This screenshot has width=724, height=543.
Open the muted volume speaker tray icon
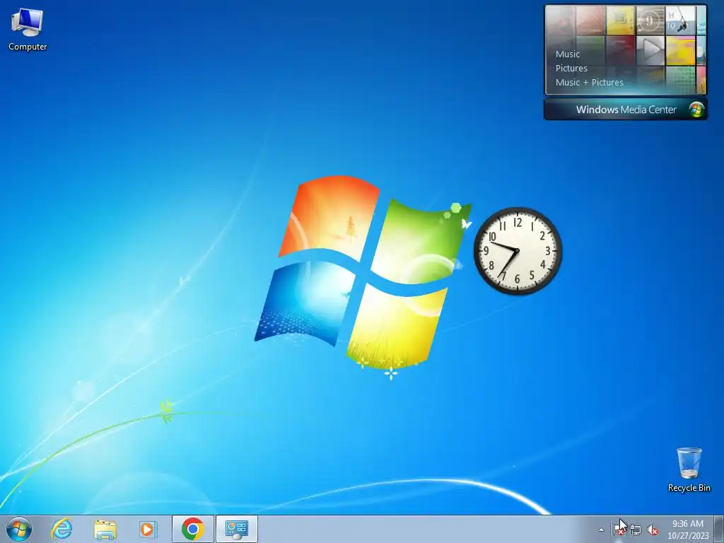(x=653, y=530)
